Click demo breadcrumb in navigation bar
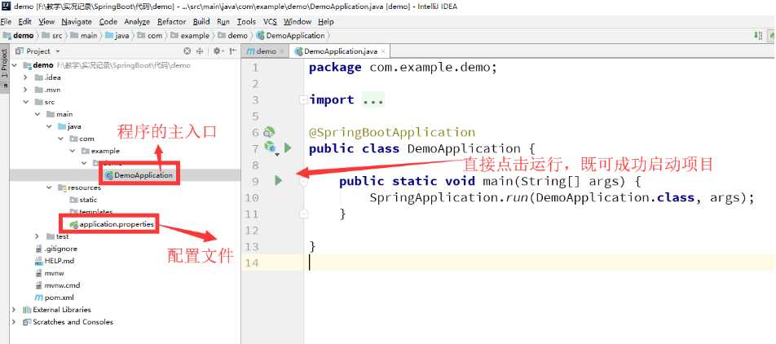Image resolution: width=776 pixels, height=344 pixels. click(x=18, y=35)
